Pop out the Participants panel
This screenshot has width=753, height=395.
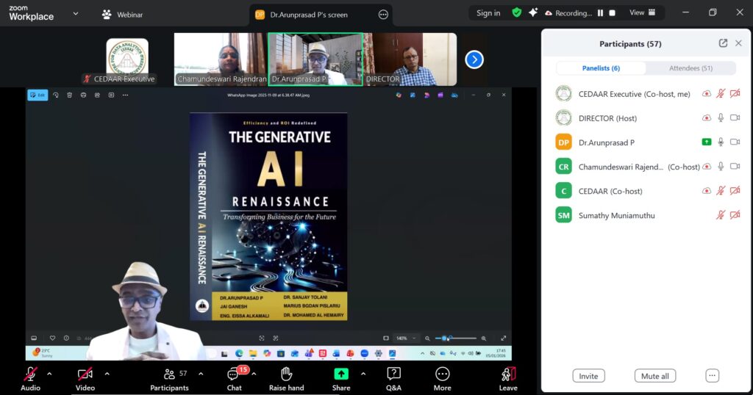723,43
